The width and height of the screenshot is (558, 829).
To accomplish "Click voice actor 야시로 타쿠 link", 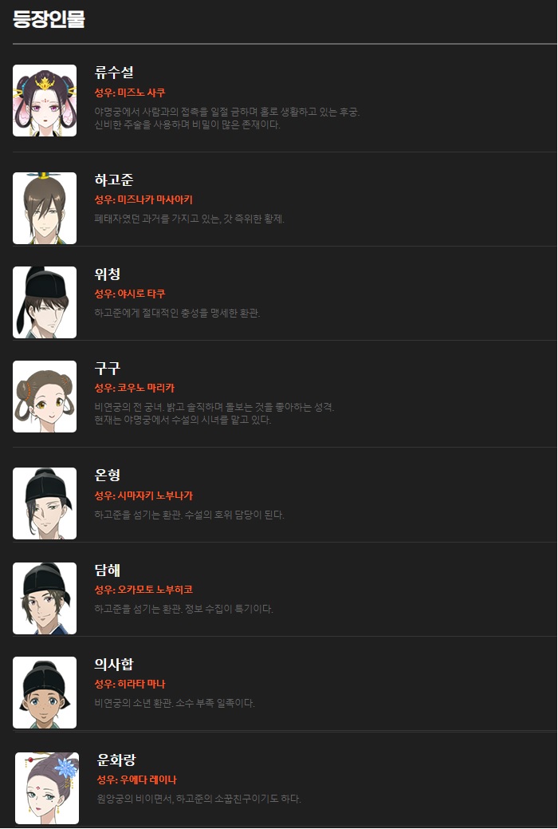I will point(141,294).
